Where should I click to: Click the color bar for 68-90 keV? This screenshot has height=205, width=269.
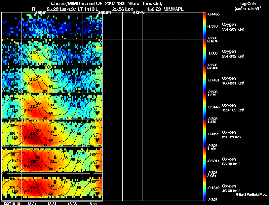point(204,160)
